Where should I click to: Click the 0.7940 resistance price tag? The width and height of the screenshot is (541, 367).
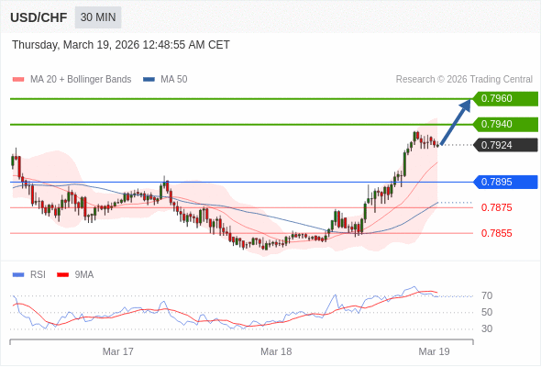505,124
